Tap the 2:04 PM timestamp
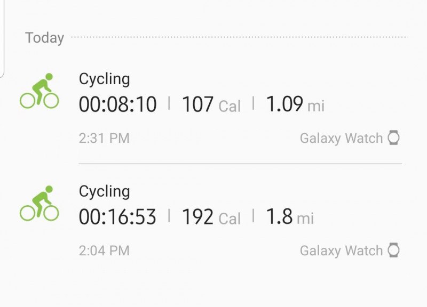 pyautogui.click(x=104, y=251)
